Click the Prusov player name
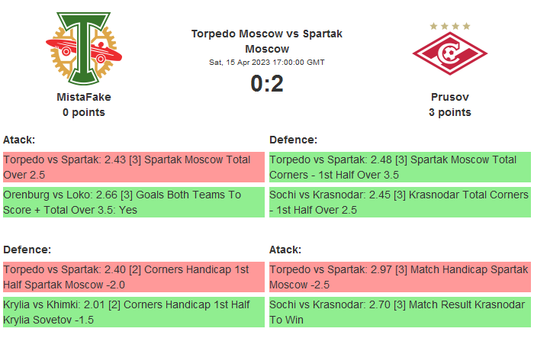Image resolution: width=534 pixels, height=351 pixels. click(449, 97)
